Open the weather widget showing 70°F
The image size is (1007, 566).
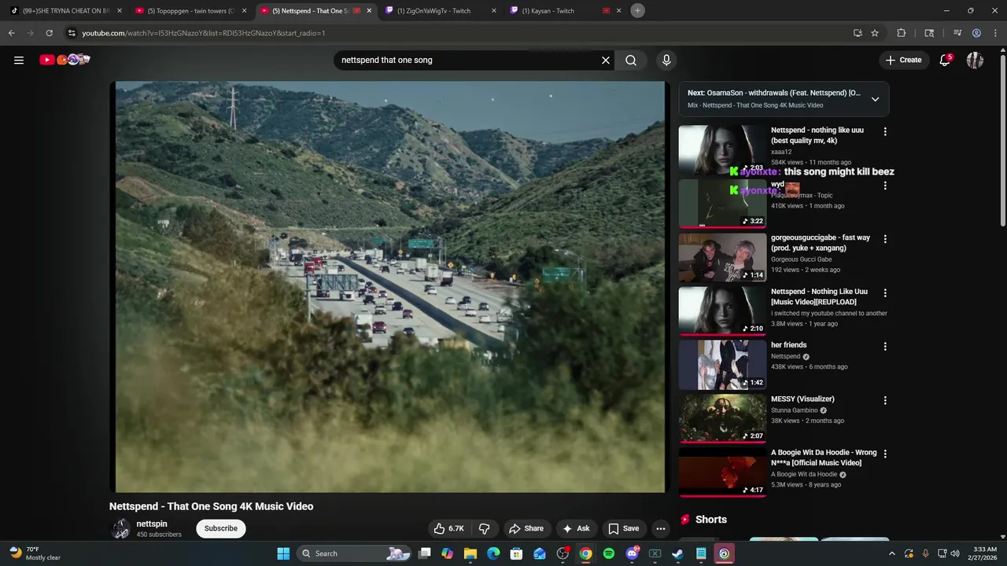35,553
